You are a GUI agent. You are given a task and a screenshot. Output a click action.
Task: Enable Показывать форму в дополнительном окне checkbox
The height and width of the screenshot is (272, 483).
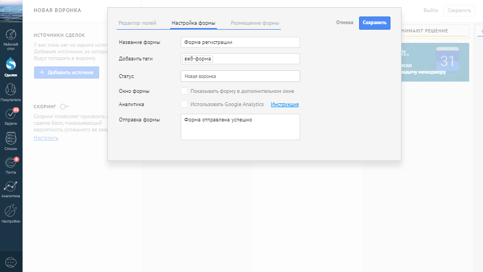(184, 91)
